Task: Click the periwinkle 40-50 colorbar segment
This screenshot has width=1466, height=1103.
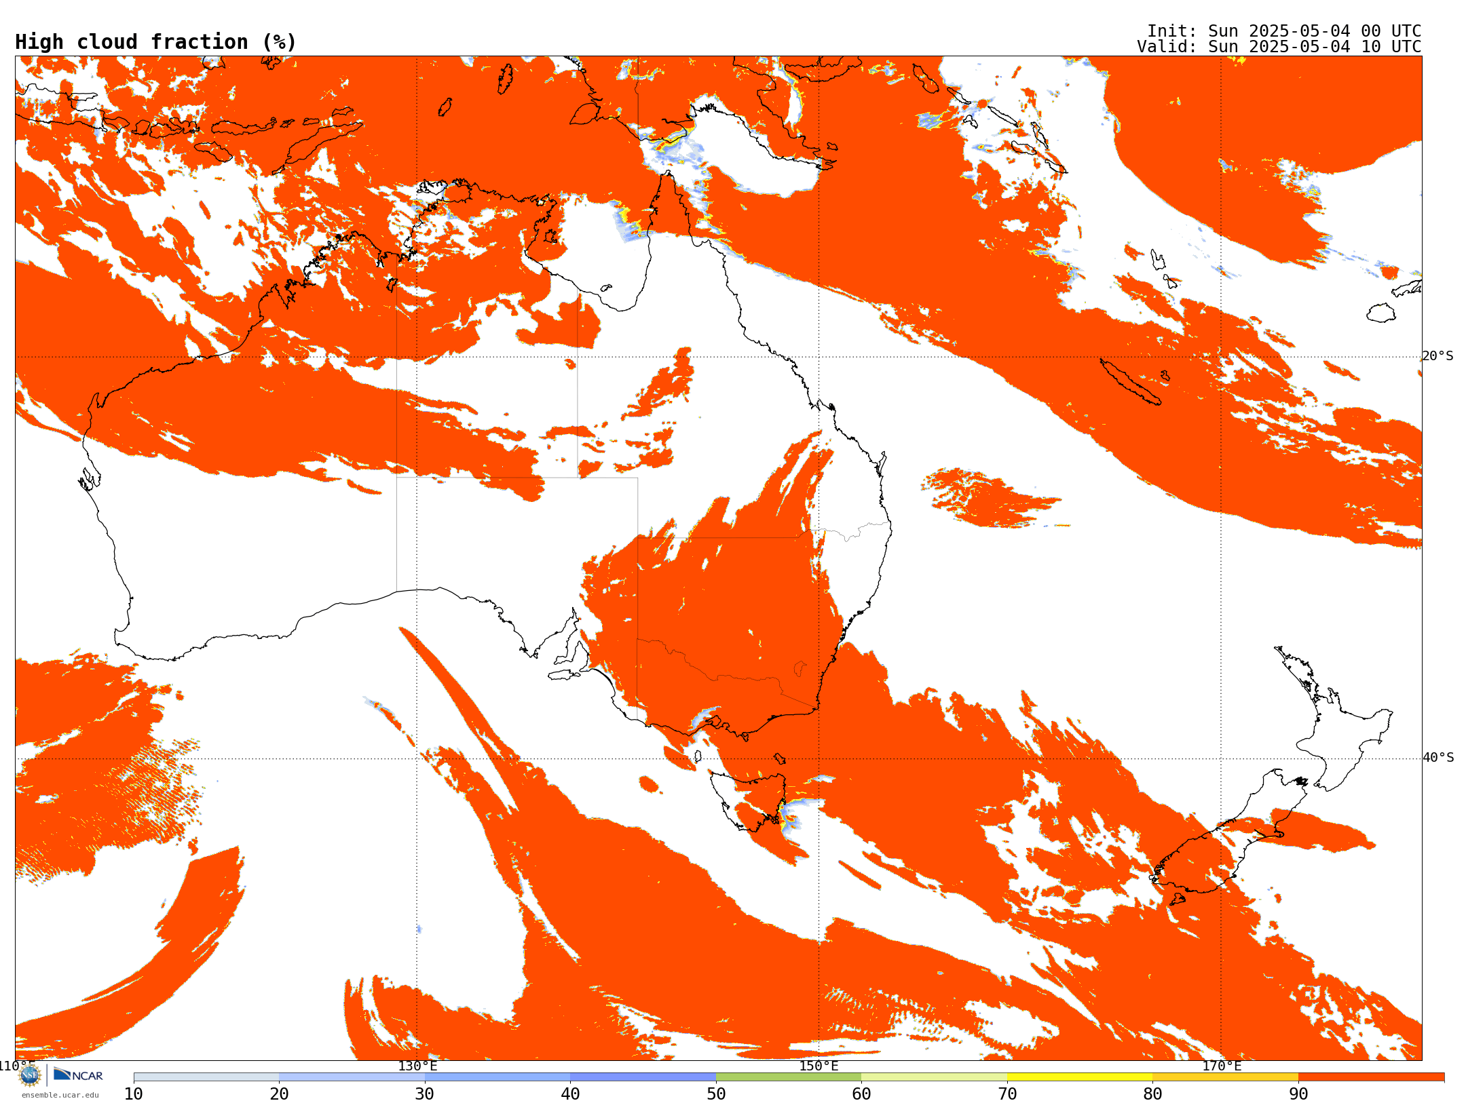Action: pos(643,1077)
